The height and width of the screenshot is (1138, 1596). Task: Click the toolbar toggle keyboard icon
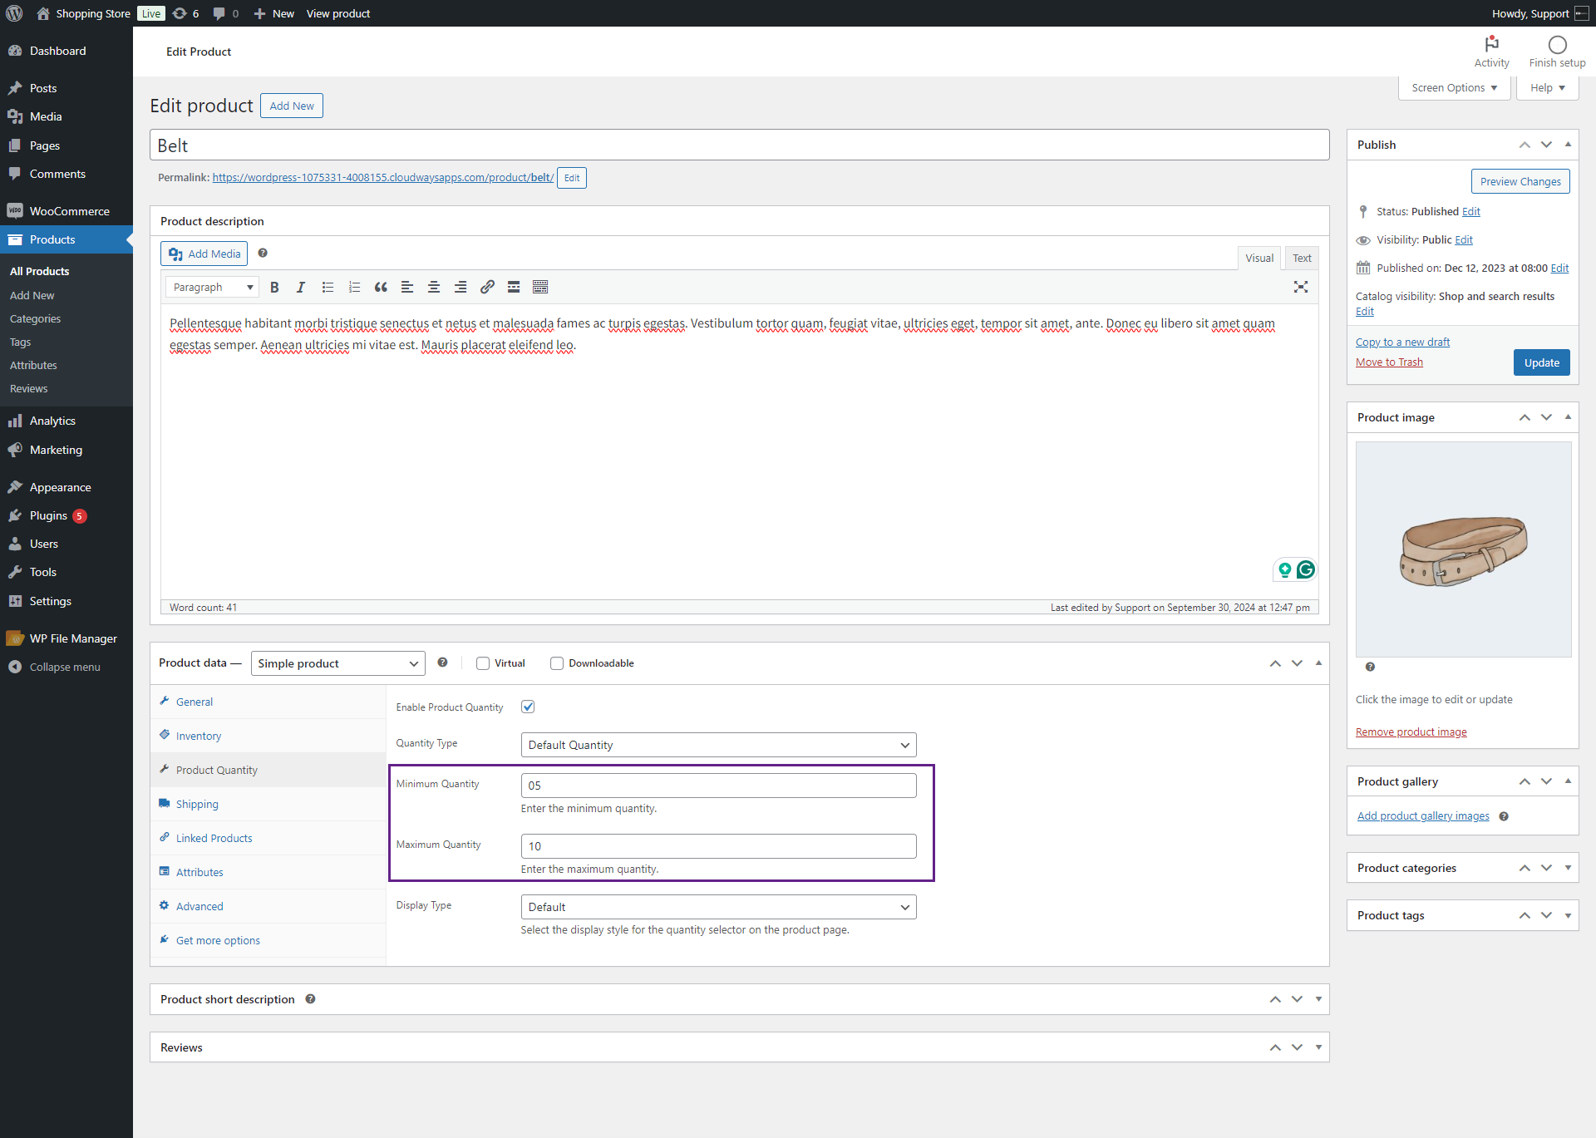tap(540, 287)
